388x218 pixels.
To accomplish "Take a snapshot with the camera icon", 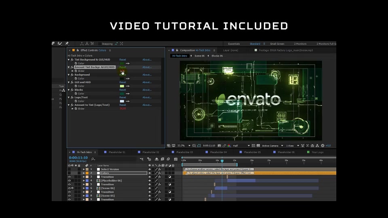I will click(219, 146).
